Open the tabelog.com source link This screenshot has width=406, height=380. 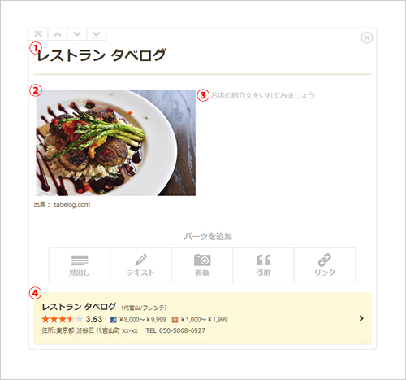click(72, 205)
